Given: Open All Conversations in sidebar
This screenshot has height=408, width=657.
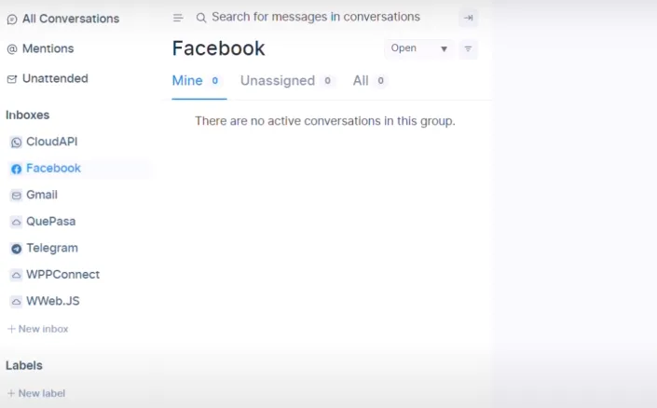Looking at the screenshot, I should [x=63, y=19].
